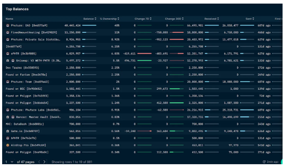
Task: Click the emoji icon beside Airdrop Pro
Action: [x=8, y=145]
